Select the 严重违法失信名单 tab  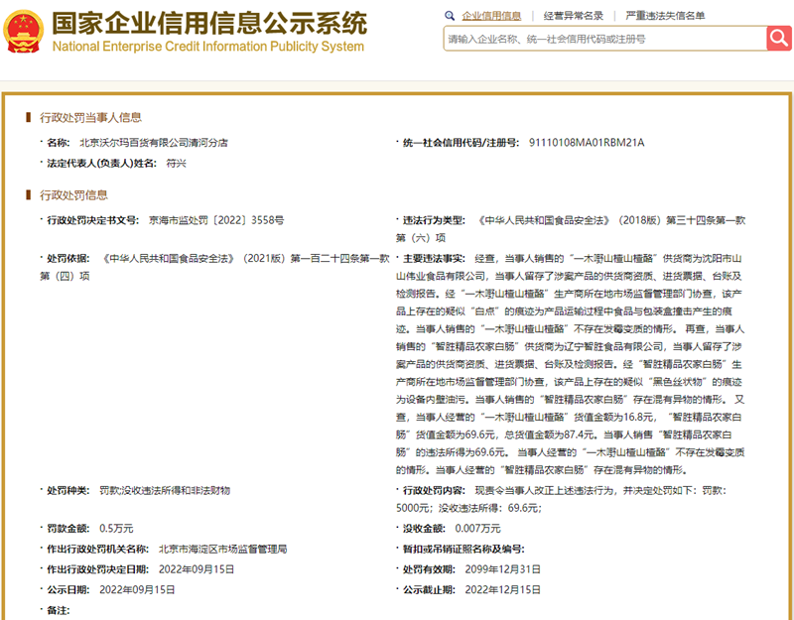pos(665,16)
